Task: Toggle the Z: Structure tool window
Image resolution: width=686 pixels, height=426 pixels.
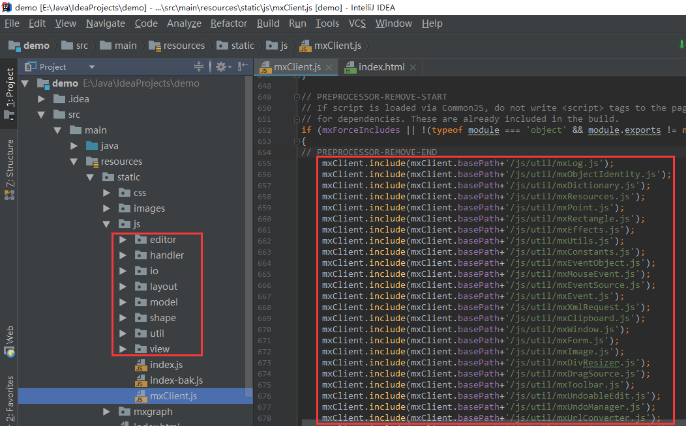Action: [x=9, y=169]
